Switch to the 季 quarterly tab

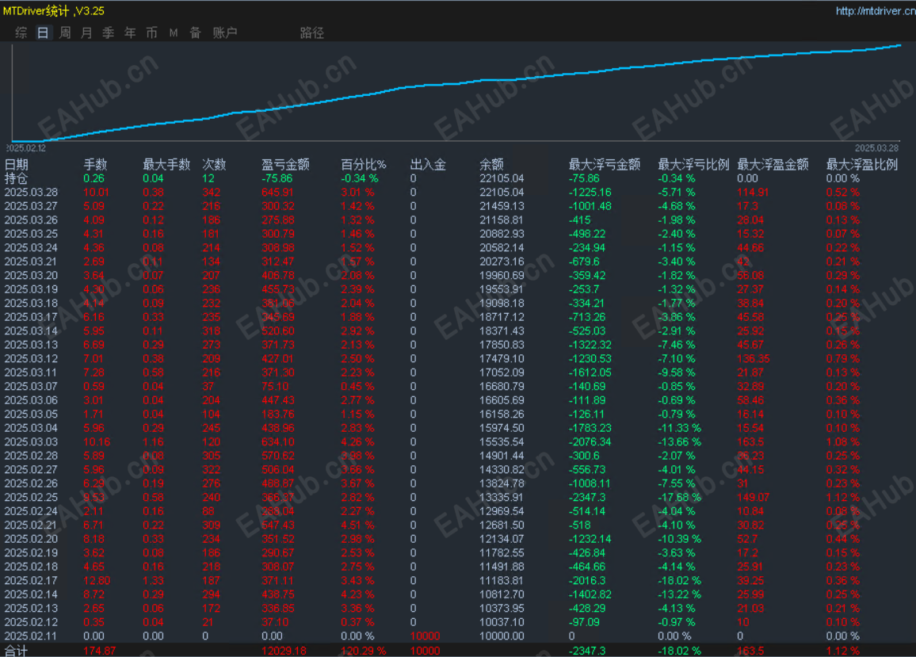pos(108,32)
